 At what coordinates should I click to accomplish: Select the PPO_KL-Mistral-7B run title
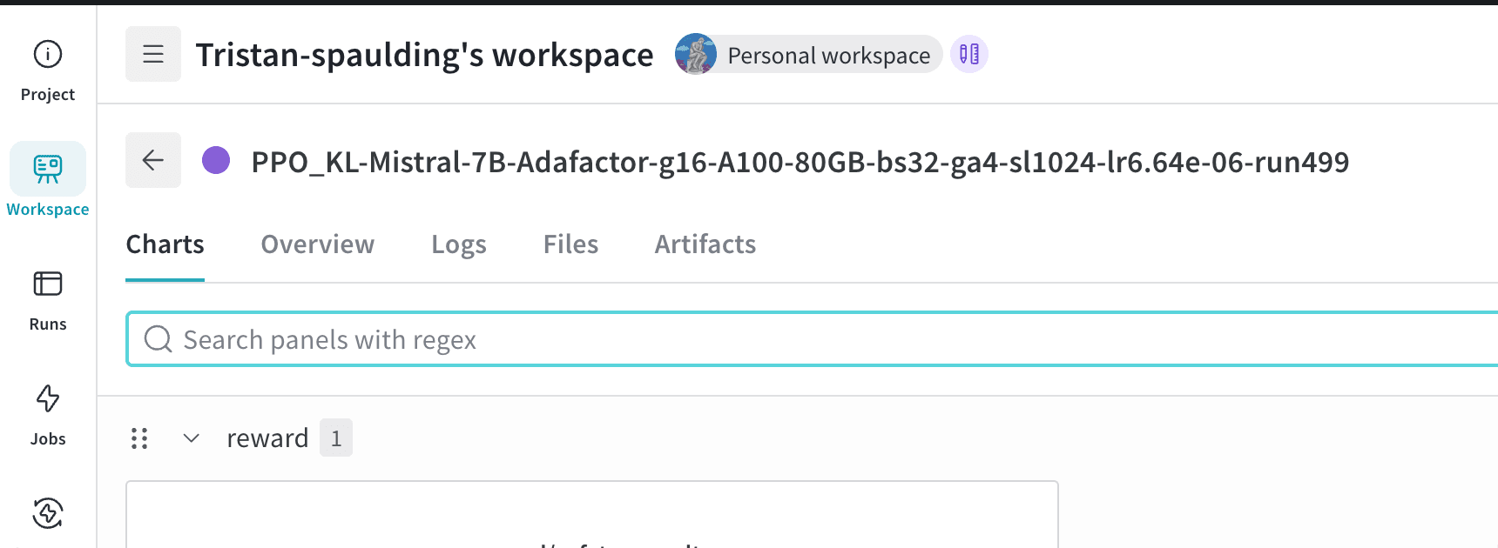pyautogui.click(x=799, y=162)
